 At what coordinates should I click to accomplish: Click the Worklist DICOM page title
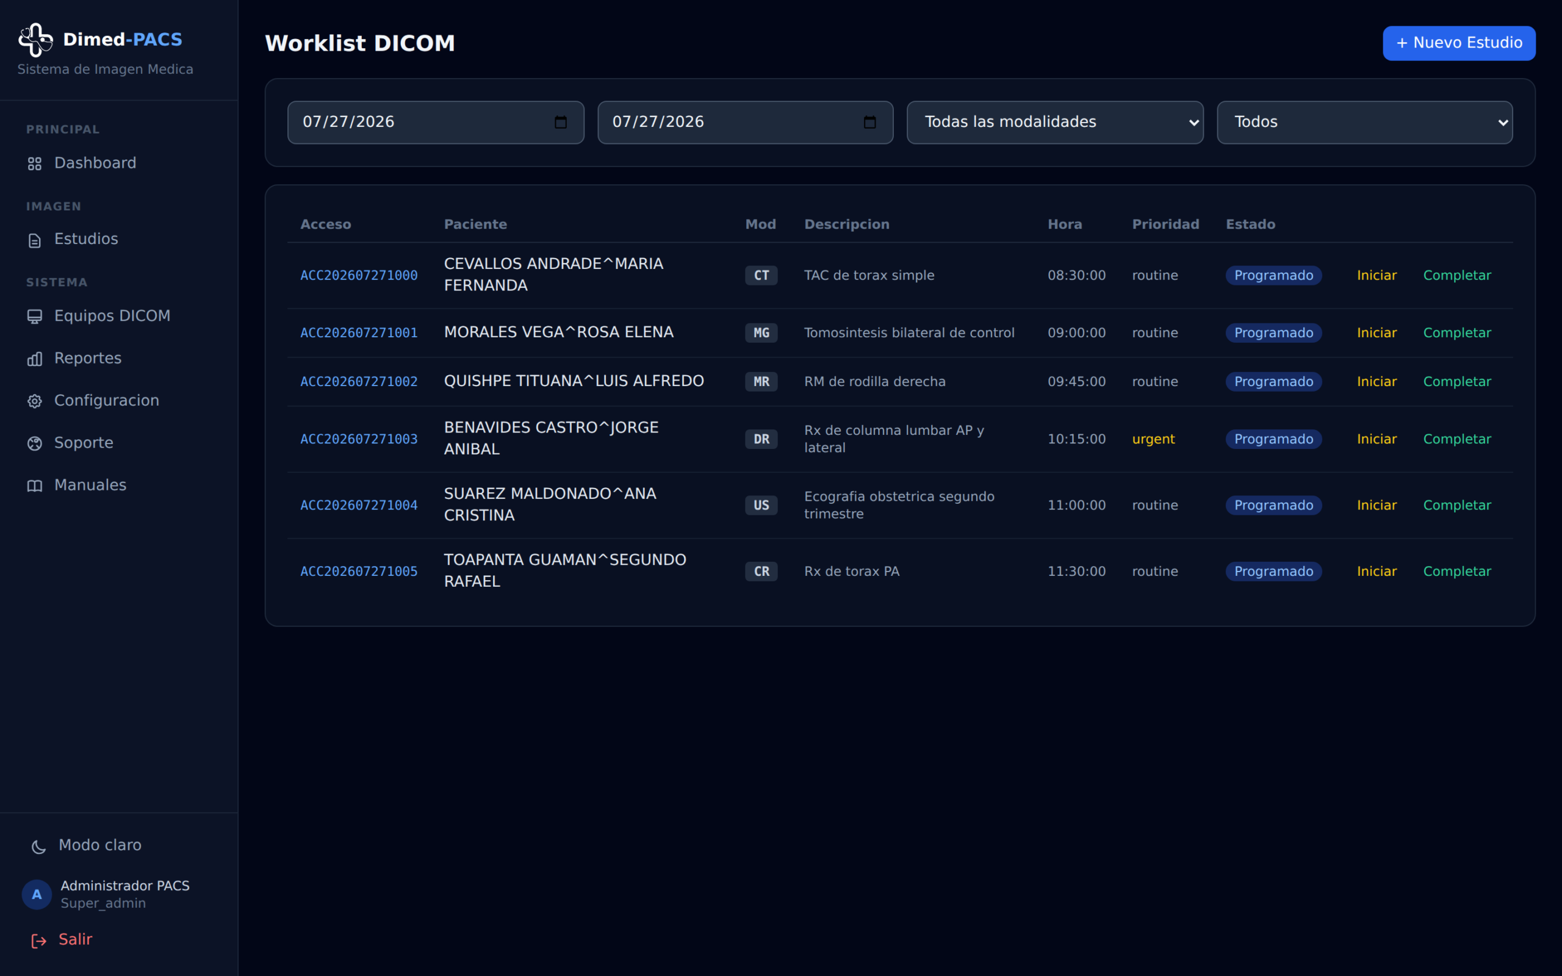[x=359, y=43]
